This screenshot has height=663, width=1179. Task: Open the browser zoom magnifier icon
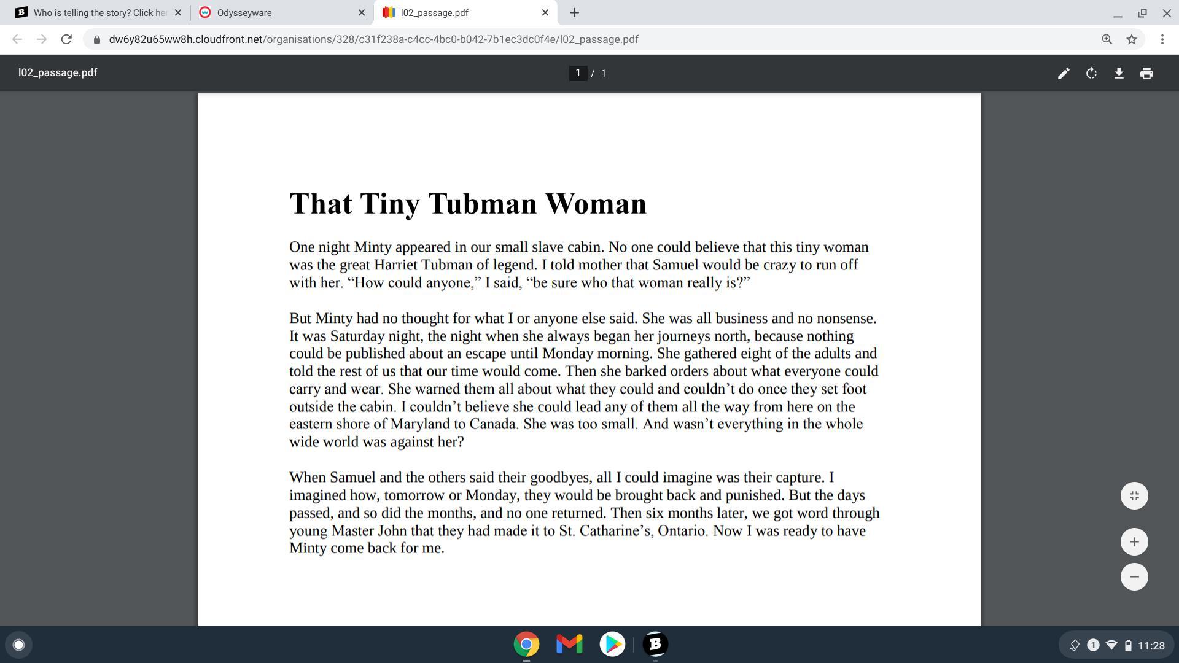[x=1107, y=39]
